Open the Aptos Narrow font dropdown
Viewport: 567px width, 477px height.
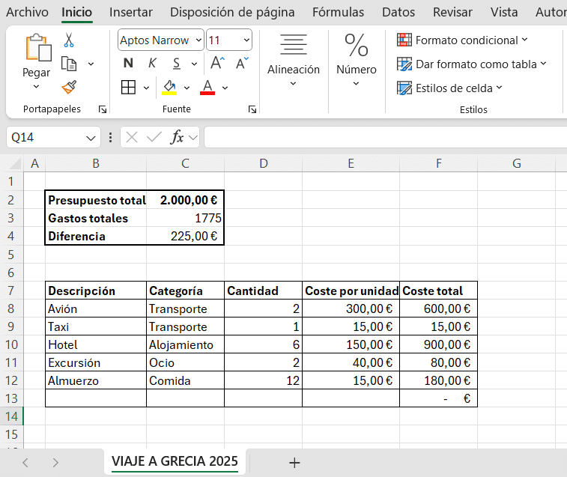click(198, 40)
